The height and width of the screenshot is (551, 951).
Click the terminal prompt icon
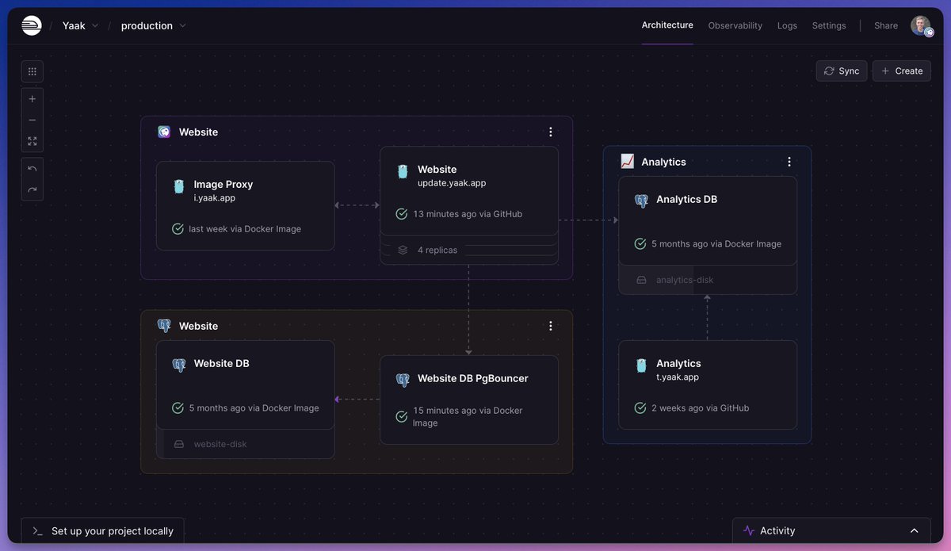pos(37,531)
